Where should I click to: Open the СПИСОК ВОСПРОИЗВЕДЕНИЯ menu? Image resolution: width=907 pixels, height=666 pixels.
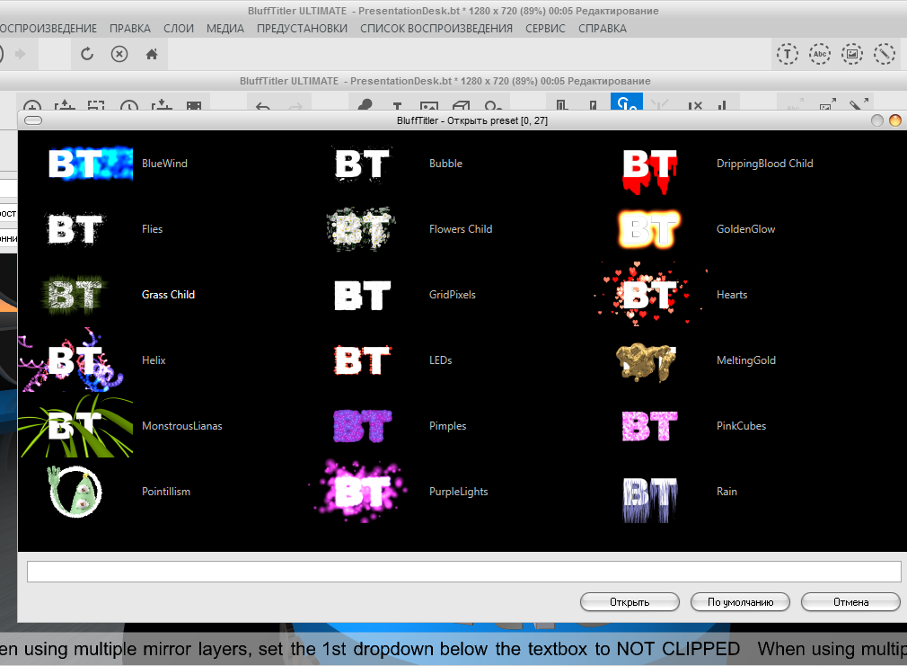coord(436,29)
